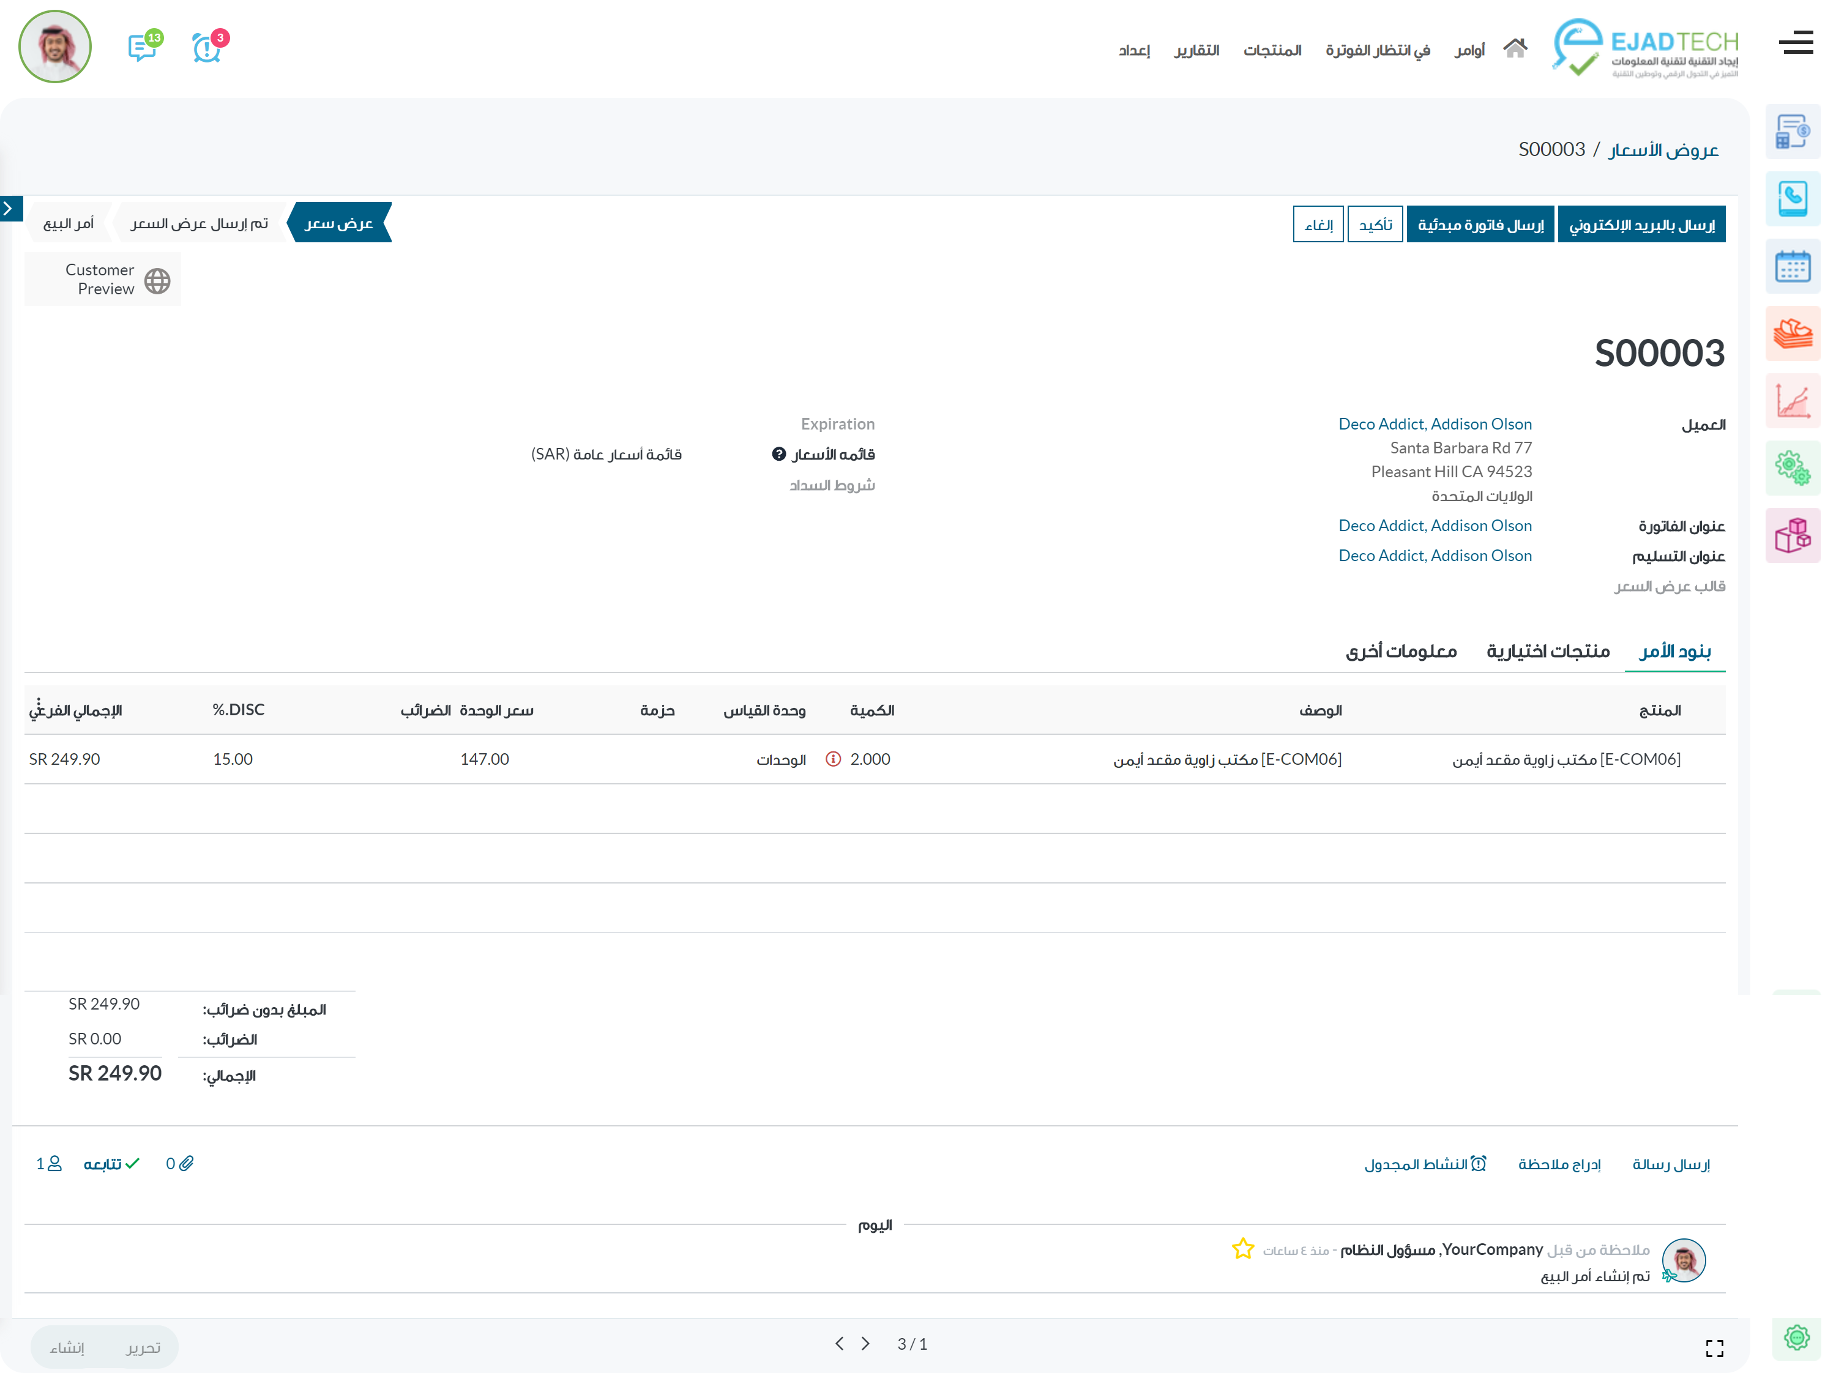Click the home icon in navbar
This screenshot has height=1373, width=1836.
[x=1515, y=49]
